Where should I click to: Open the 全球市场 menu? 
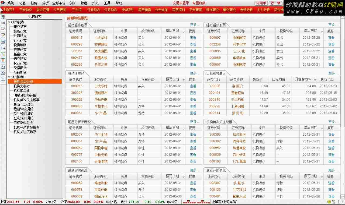(59, 3)
